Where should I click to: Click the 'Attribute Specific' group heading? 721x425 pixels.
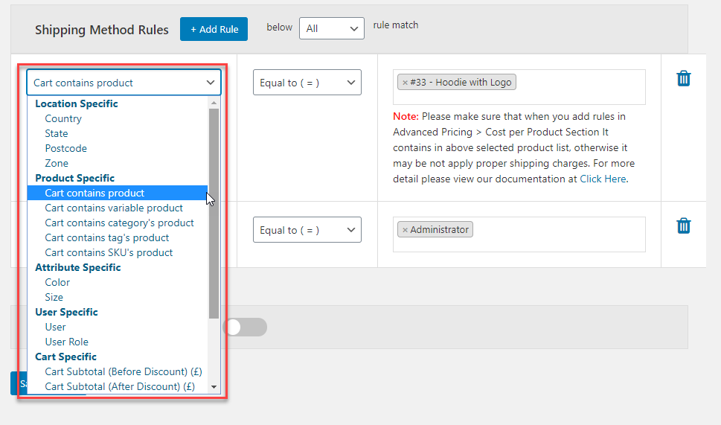pyautogui.click(x=78, y=267)
